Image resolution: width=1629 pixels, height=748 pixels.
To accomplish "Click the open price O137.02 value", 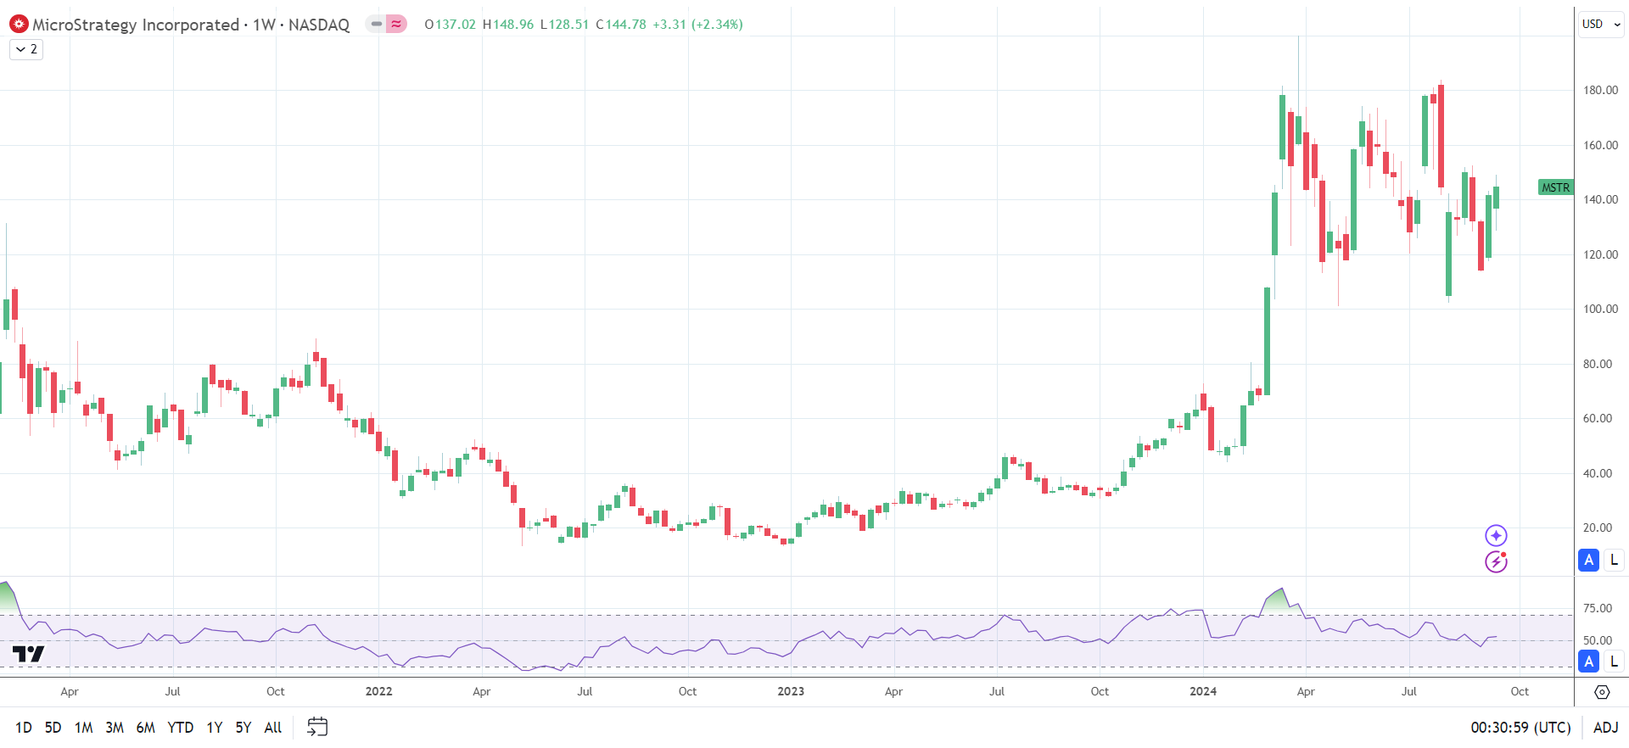I will point(451,25).
